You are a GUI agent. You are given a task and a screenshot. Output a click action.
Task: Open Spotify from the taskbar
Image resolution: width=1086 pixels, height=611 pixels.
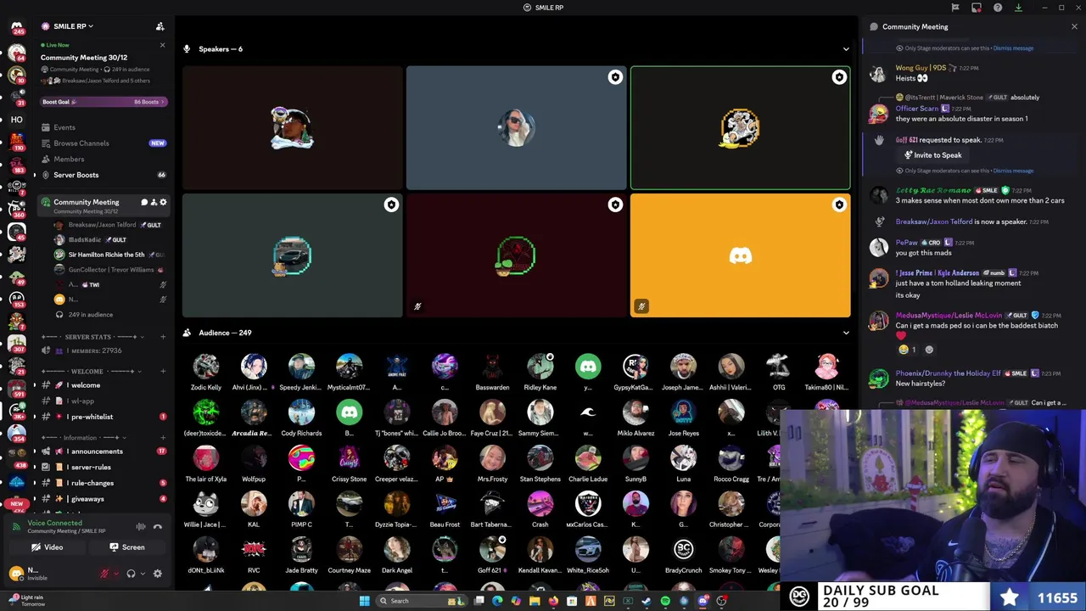pyautogui.click(x=665, y=601)
